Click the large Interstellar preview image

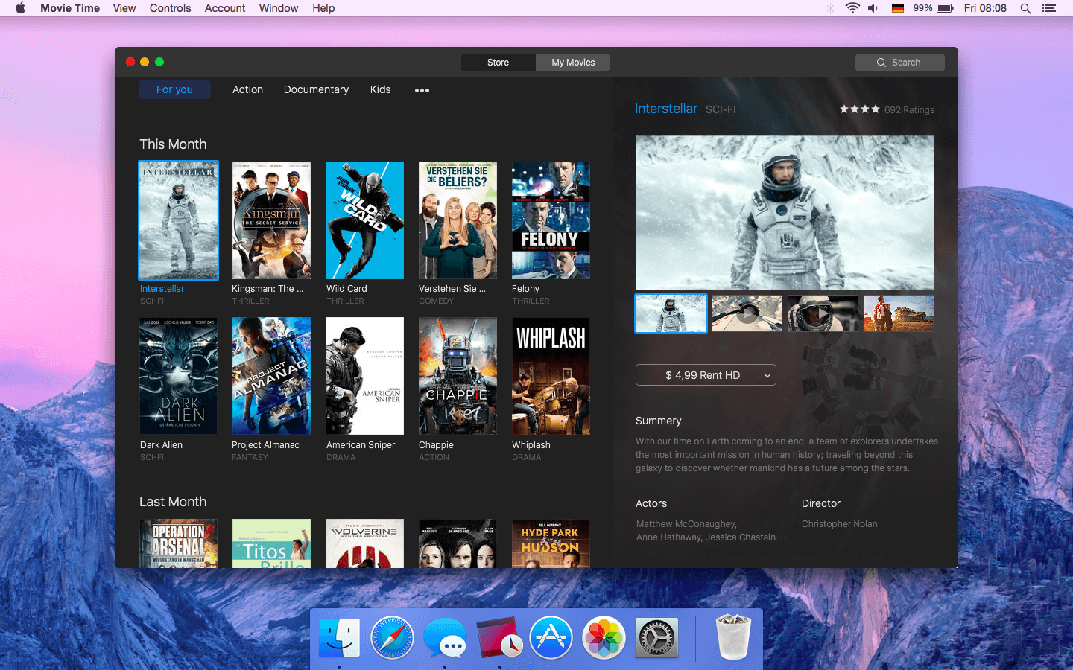(x=785, y=212)
